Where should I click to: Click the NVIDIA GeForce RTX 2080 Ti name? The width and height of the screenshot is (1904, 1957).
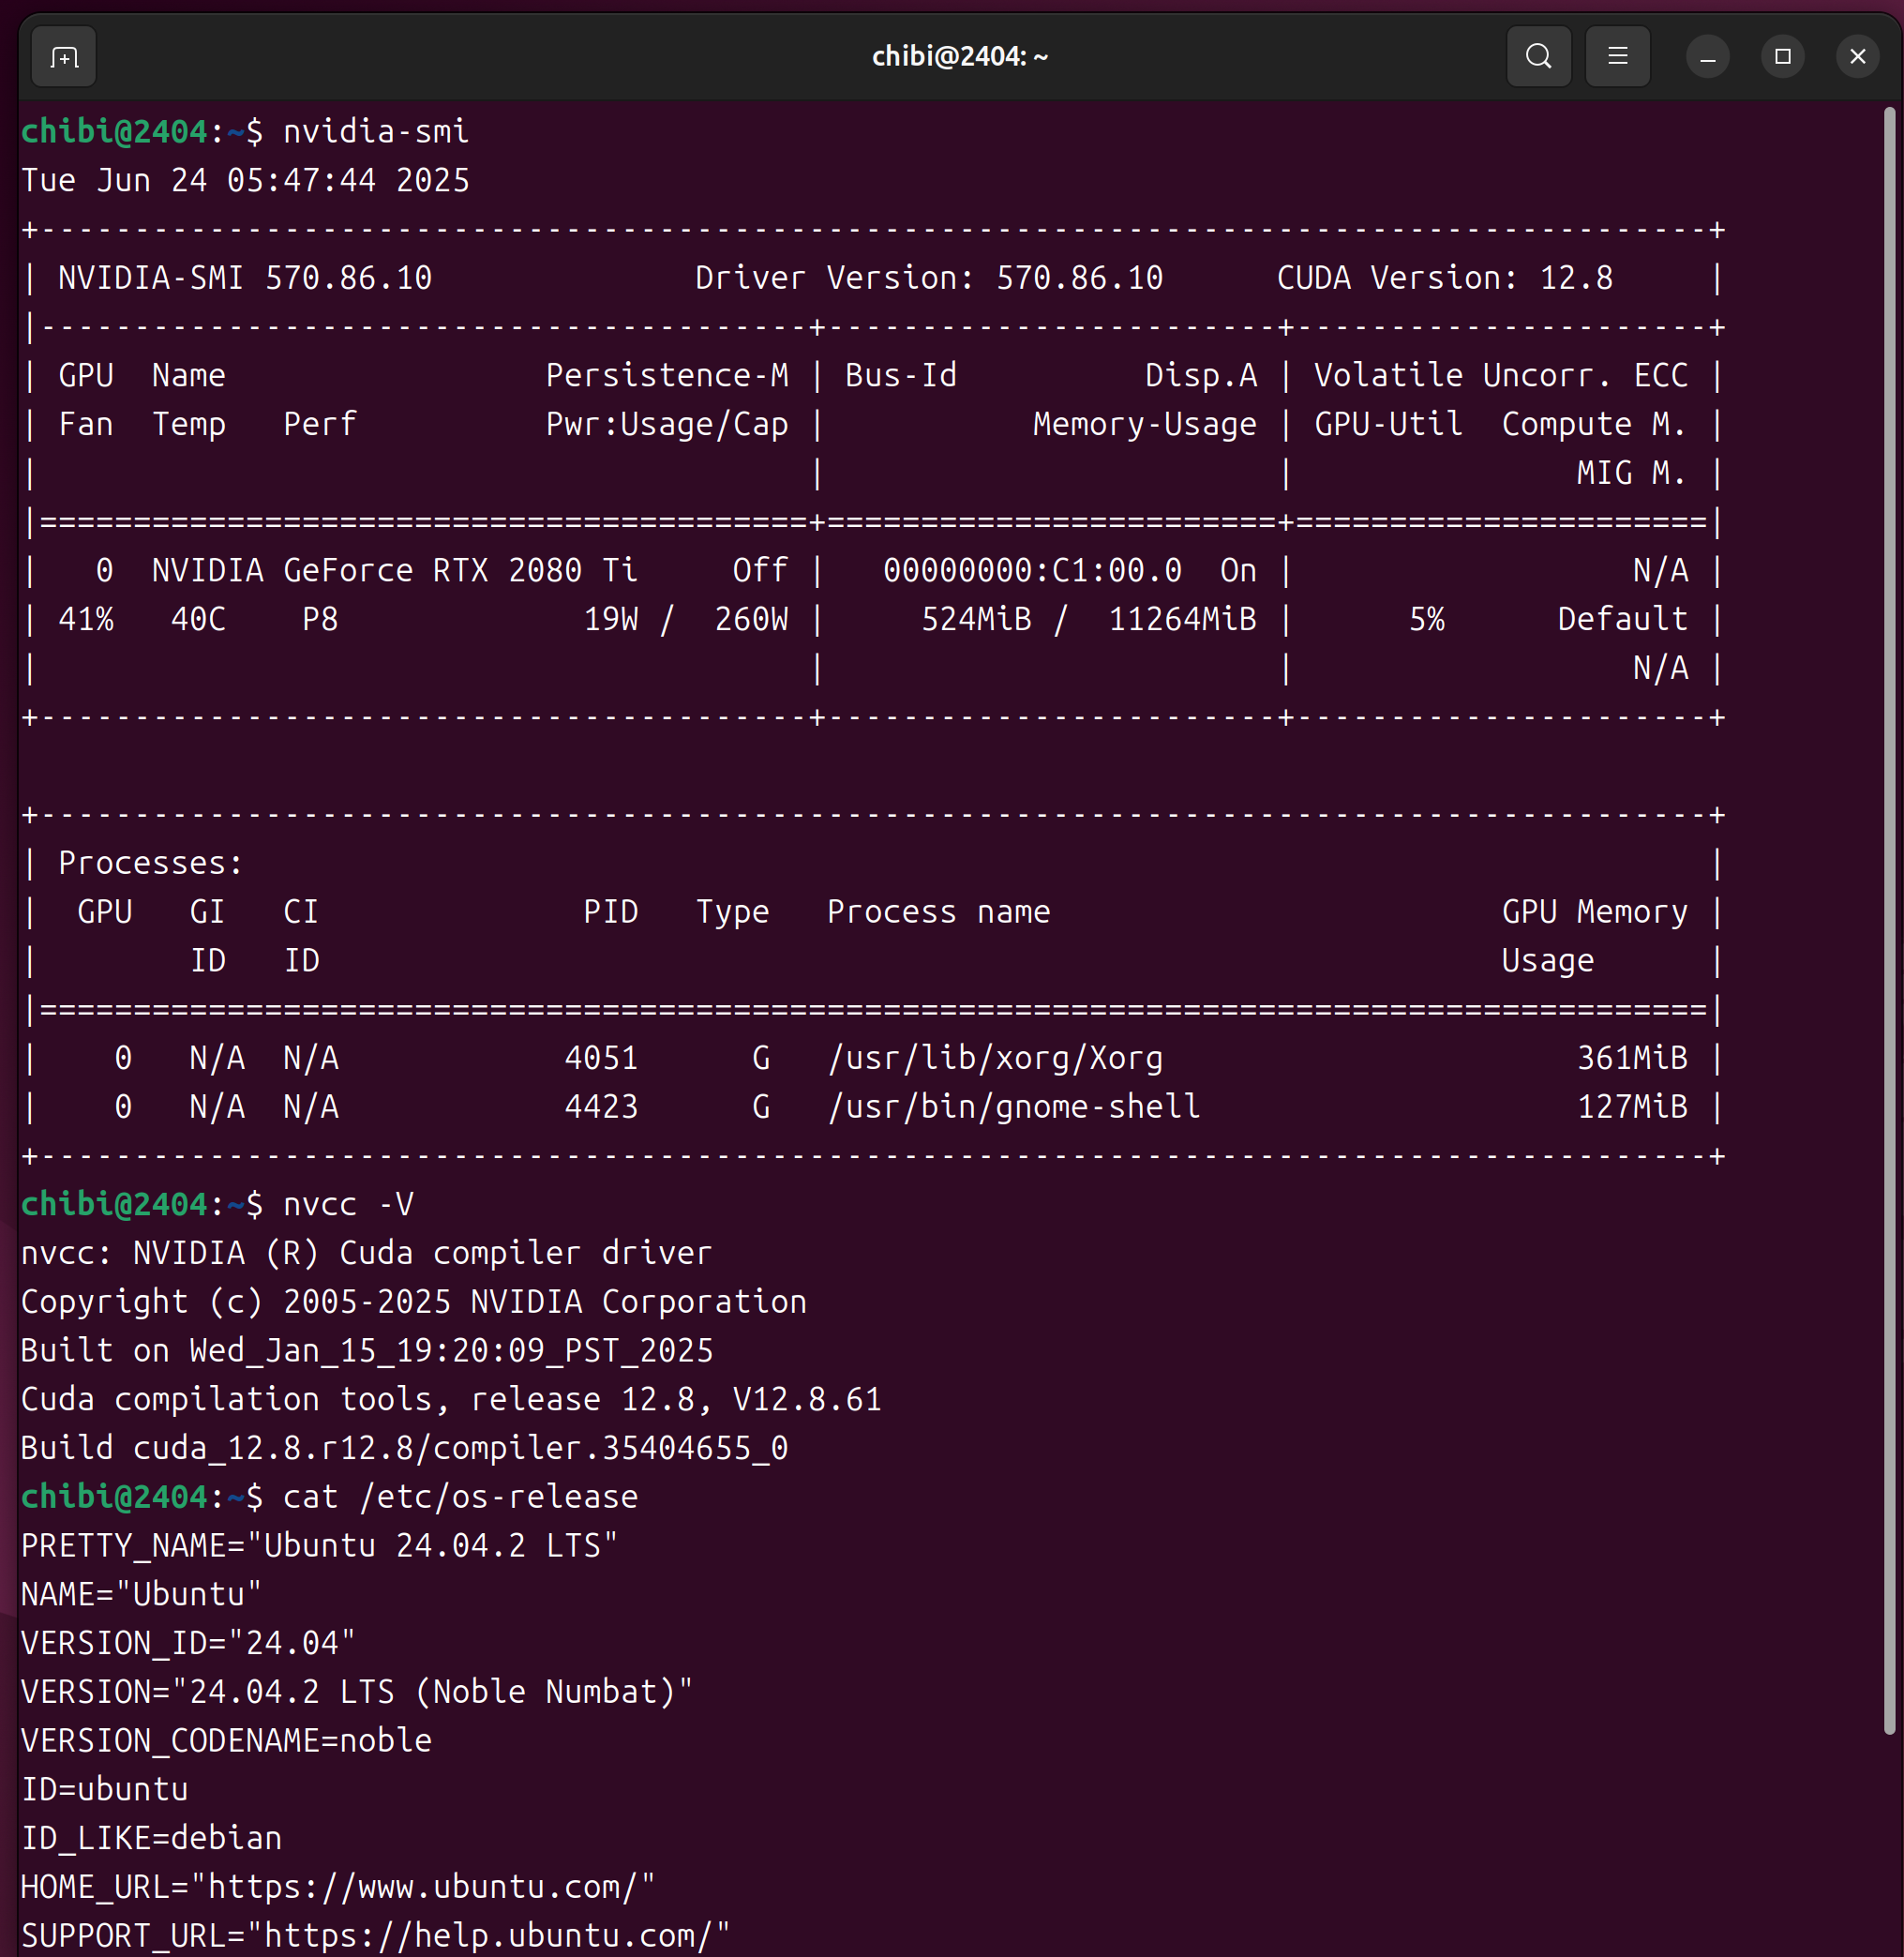[x=394, y=570]
